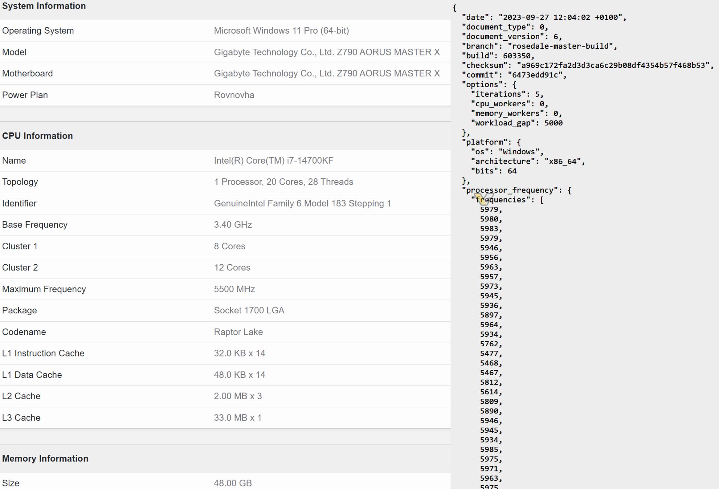This screenshot has width=719, height=489.
Task: Select the memory Size value '48.00 GB'
Action: click(x=233, y=483)
